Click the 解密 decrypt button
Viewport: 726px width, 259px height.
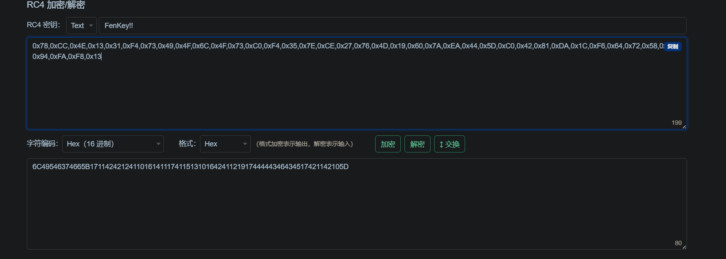pos(417,144)
